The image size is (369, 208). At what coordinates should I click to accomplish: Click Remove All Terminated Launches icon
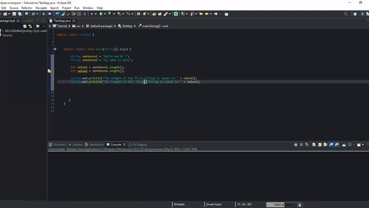(x=307, y=144)
